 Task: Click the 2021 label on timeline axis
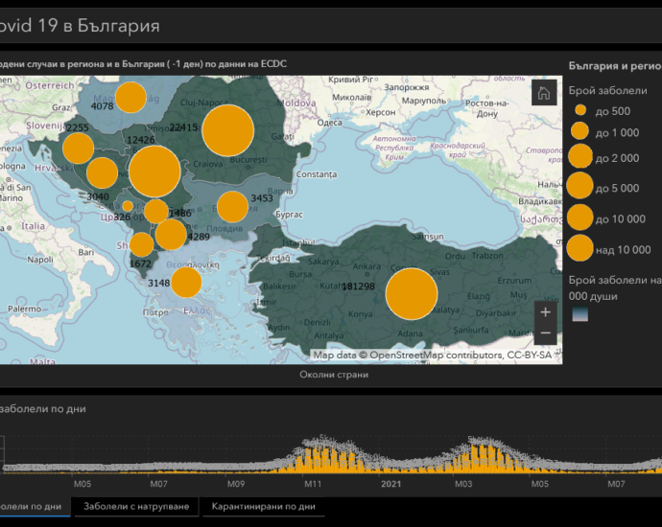(x=390, y=484)
